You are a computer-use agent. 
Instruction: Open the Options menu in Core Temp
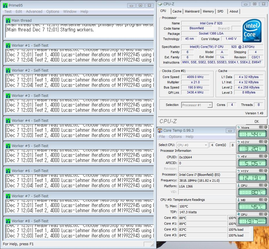(x=175, y=137)
